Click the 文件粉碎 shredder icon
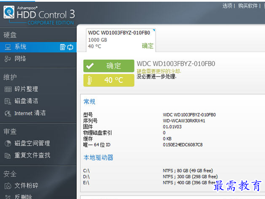265x199 pixels. [x=8, y=186]
